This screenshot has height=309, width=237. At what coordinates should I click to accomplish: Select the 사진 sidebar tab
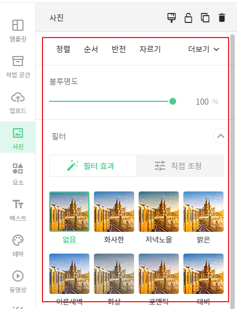point(18,138)
